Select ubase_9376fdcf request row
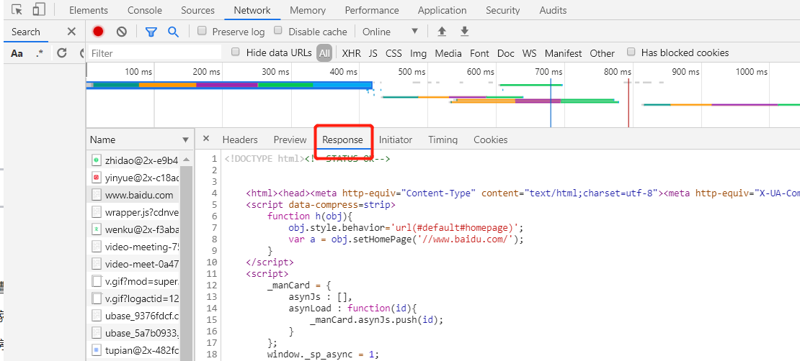800x361 pixels. point(133,316)
